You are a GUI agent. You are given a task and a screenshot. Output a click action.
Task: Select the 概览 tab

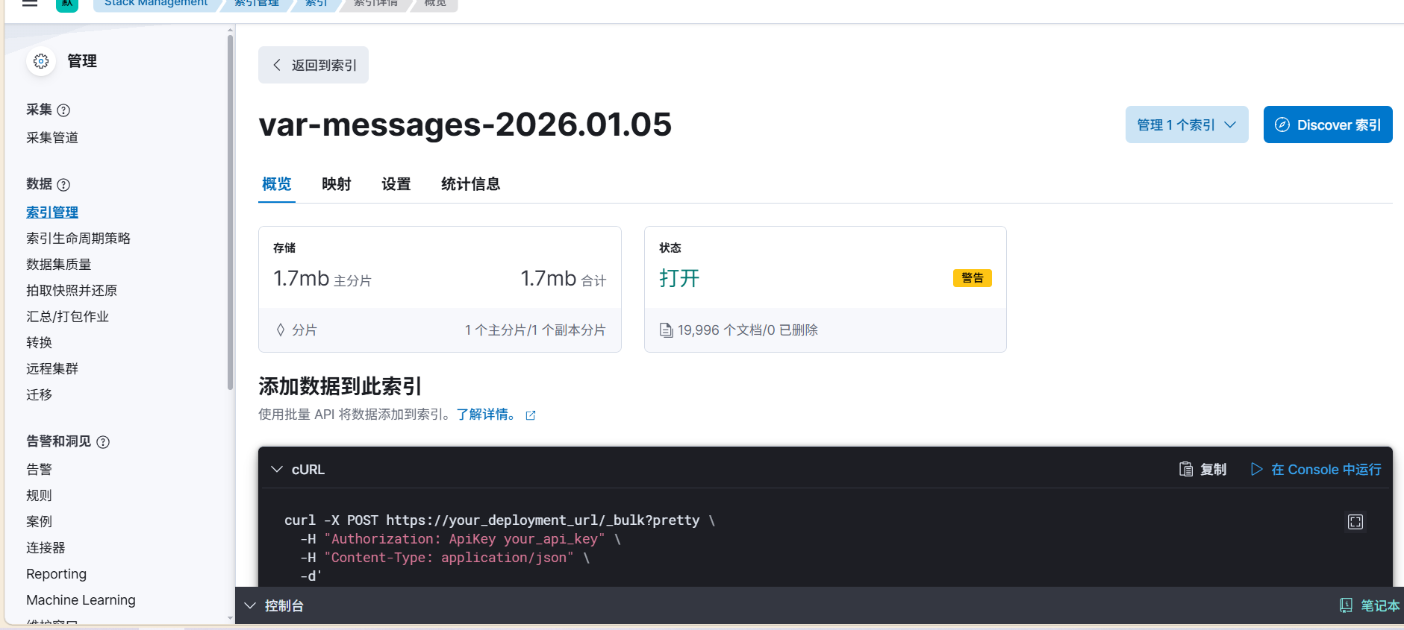coord(277,184)
